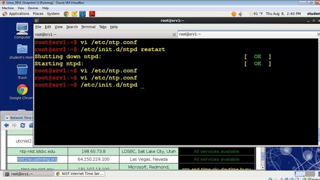
Task: Click the LDSBC, Salt Lake City, Utah cell
Action: click(148, 151)
